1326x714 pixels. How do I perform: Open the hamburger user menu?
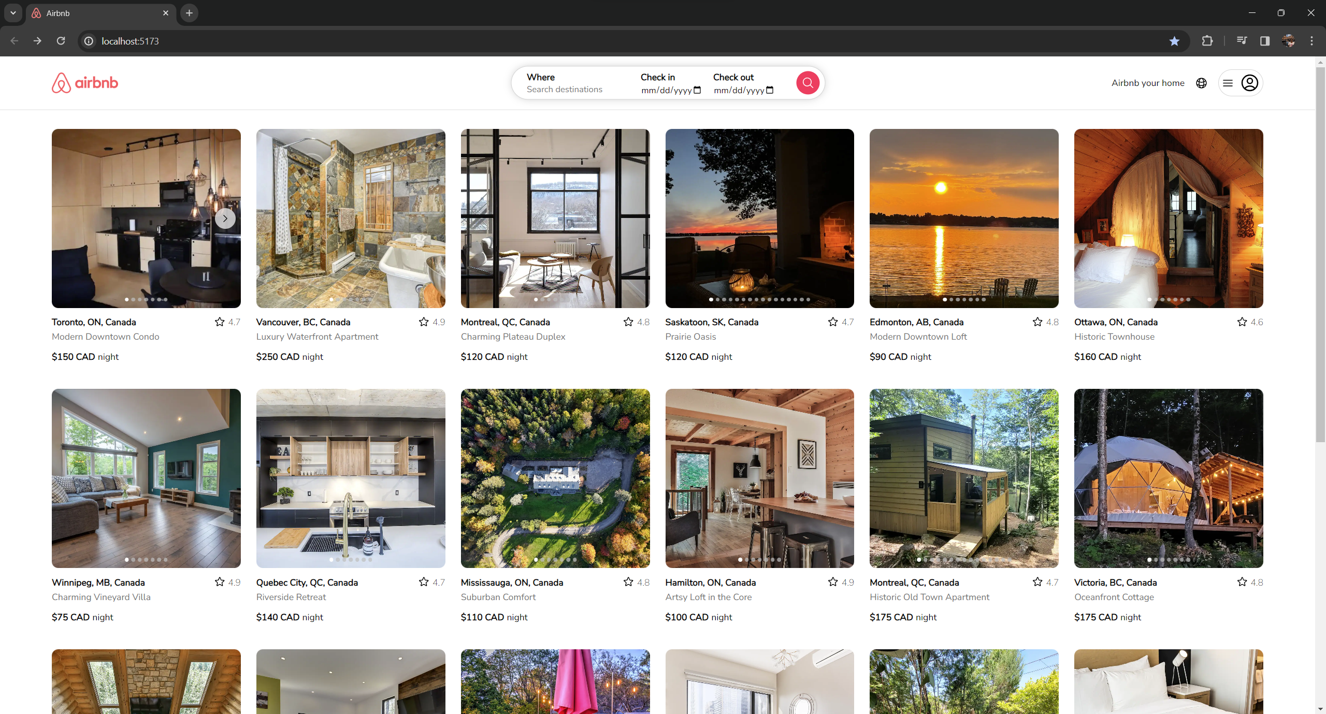pyautogui.click(x=1228, y=83)
